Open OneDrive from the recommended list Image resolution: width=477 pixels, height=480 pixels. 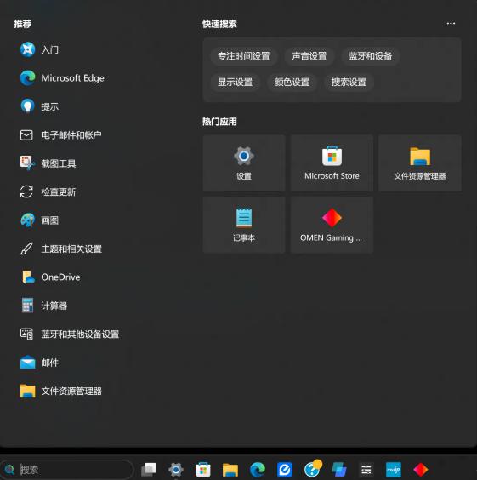coord(50,277)
